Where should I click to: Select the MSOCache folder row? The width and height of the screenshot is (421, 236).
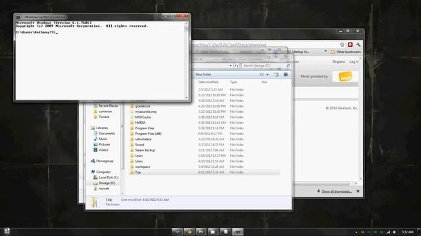[204, 117]
